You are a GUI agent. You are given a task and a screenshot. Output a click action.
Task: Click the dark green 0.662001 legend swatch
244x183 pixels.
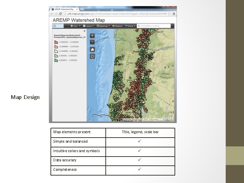tap(56, 60)
